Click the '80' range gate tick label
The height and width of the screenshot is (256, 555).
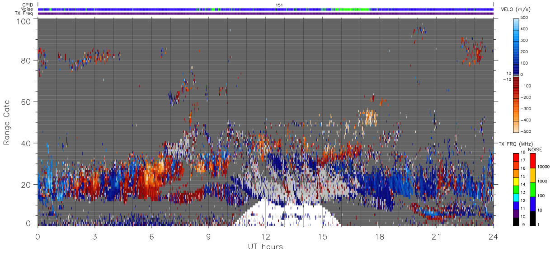[x=27, y=60]
